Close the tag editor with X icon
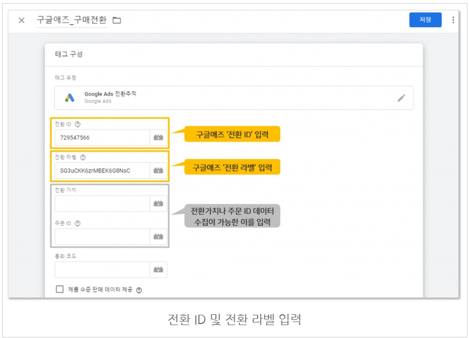This screenshot has width=469, height=338. coord(22,20)
